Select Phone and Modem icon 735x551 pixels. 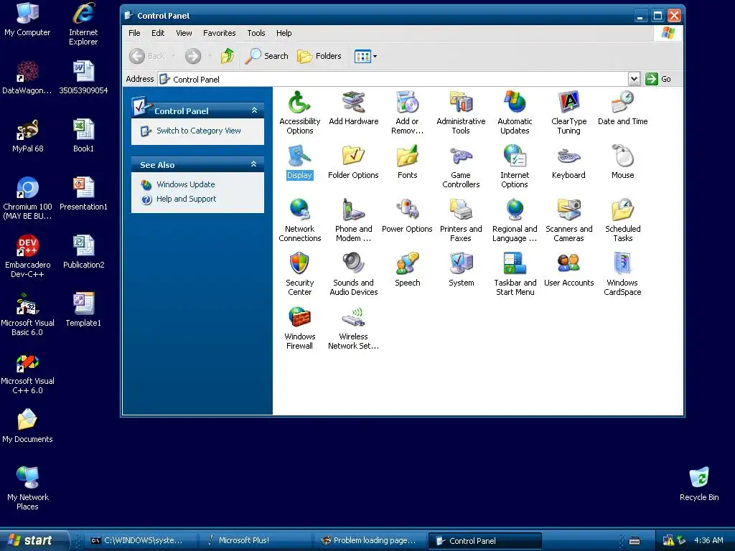353,220
